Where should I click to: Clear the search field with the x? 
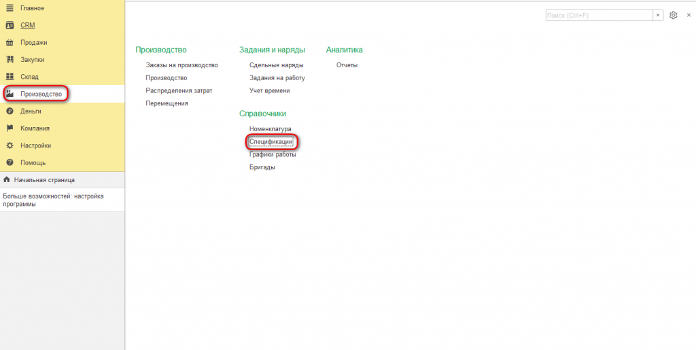tap(658, 15)
